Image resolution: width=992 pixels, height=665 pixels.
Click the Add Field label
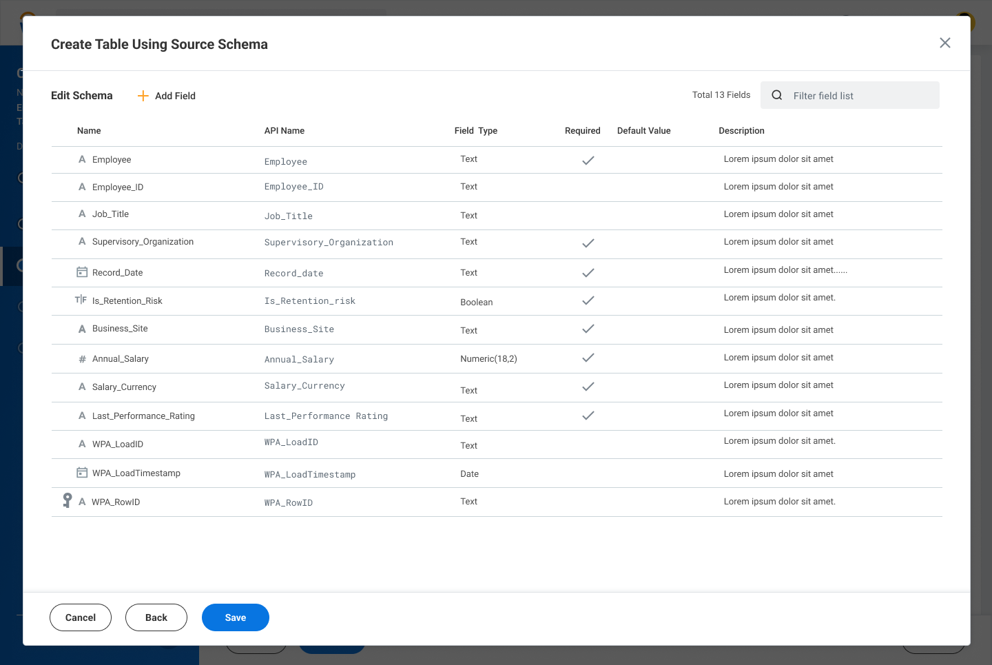[175, 96]
